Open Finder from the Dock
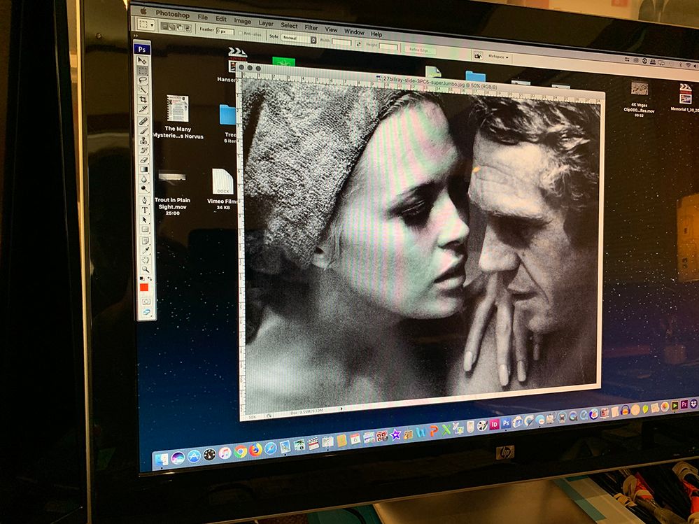699x524 pixels. click(161, 460)
